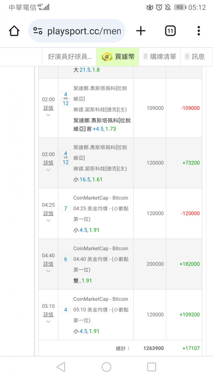Tap the gold coin icon beside 買噱幣
Image resolution: width=213 pixels, height=378 pixels.
pyautogui.click(x=106, y=57)
